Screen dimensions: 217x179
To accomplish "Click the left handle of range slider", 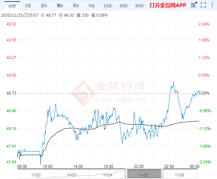I will pos(126,173).
